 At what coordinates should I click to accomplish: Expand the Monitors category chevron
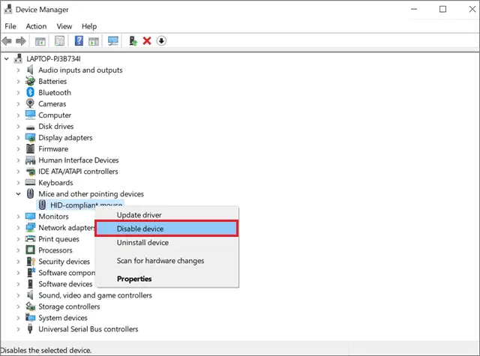pos(18,217)
